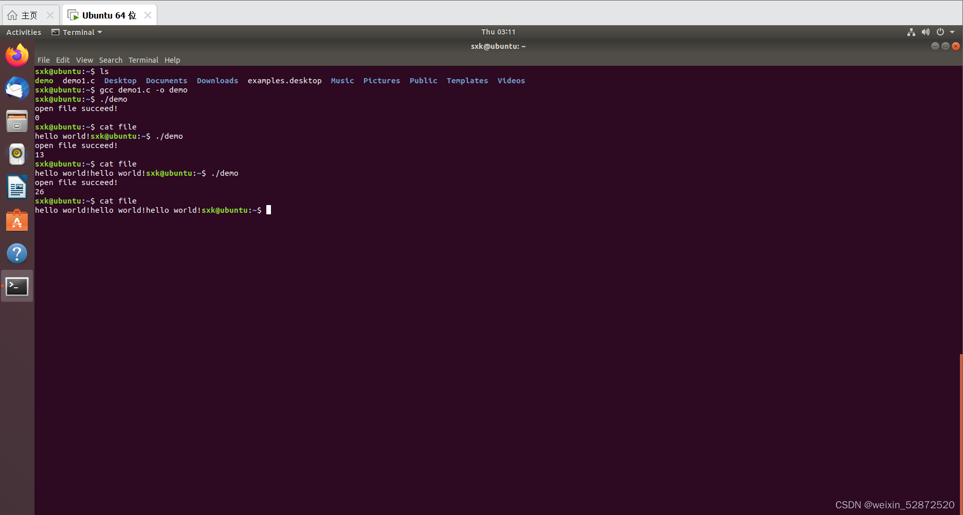Click the power icon in the top bar
963x515 pixels.
click(940, 31)
